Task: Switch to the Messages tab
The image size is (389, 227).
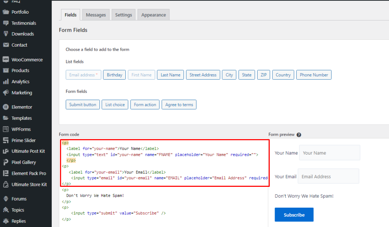Action: [x=96, y=15]
